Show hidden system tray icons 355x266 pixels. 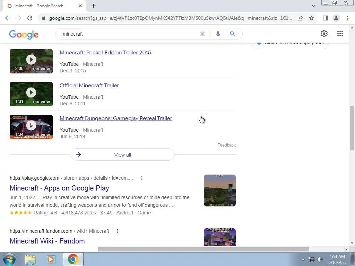(x=303, y=259)
